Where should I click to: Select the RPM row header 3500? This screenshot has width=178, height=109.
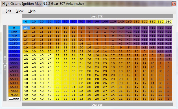click(x=14, y=63)
